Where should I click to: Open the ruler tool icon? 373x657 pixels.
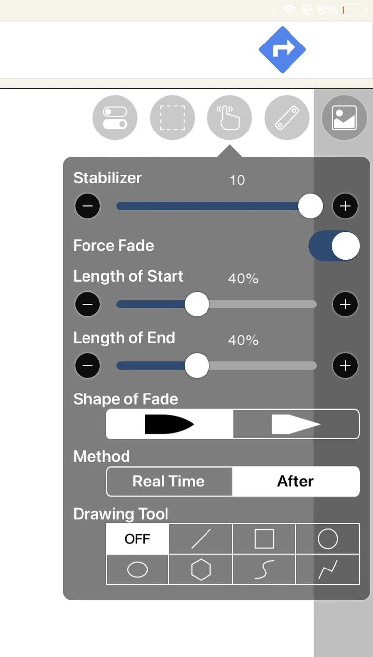coord(287,118)
